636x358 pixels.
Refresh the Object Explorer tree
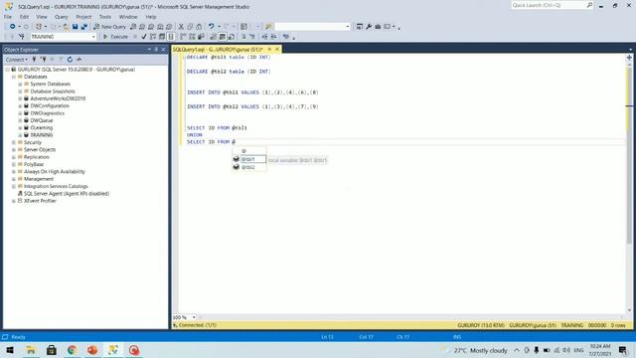tap(70, 60)
